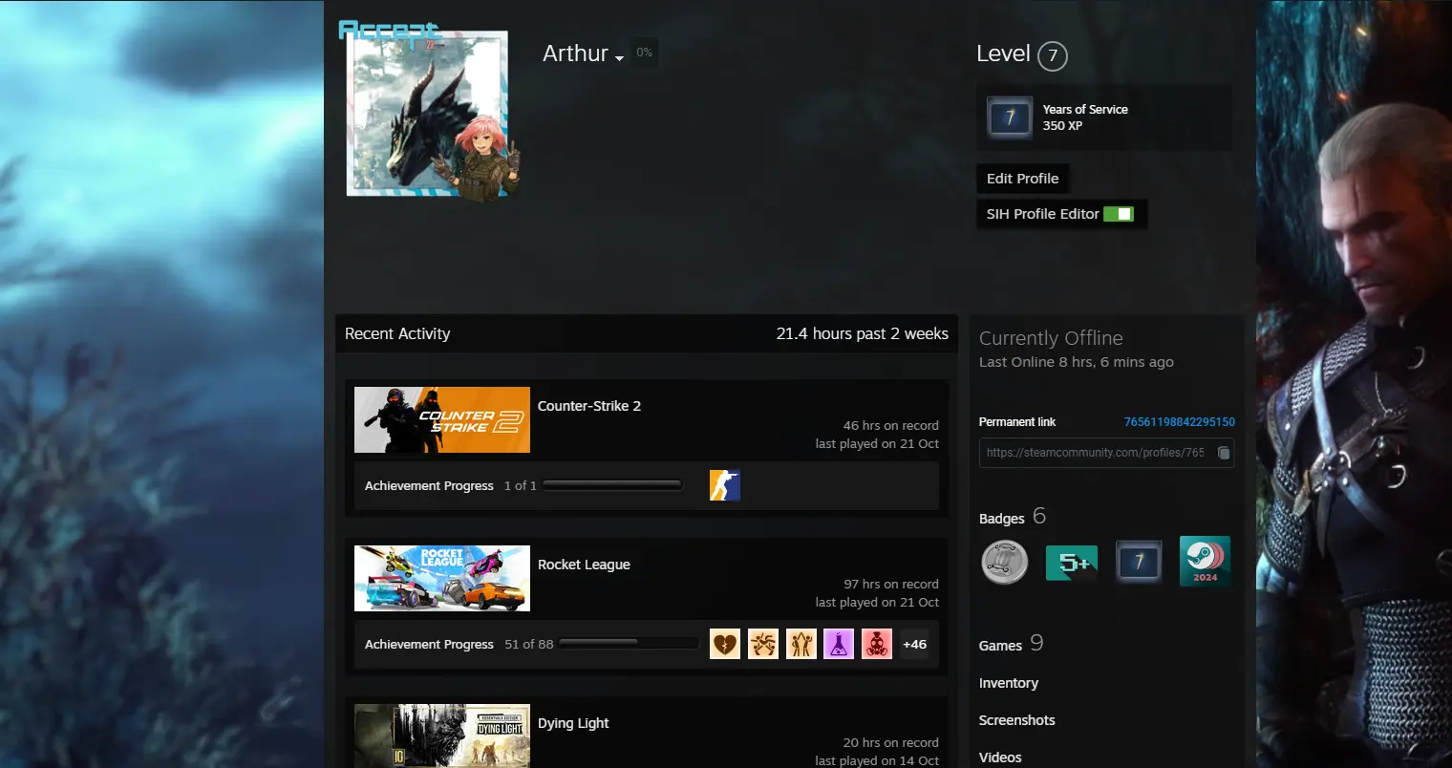The height and width of the screenshot is (768, 1452).
Task: Click the permanent link URL field
Action: click(1095, 453)
